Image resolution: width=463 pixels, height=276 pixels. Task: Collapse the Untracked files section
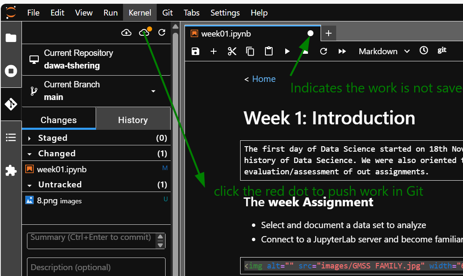[29, 185]
